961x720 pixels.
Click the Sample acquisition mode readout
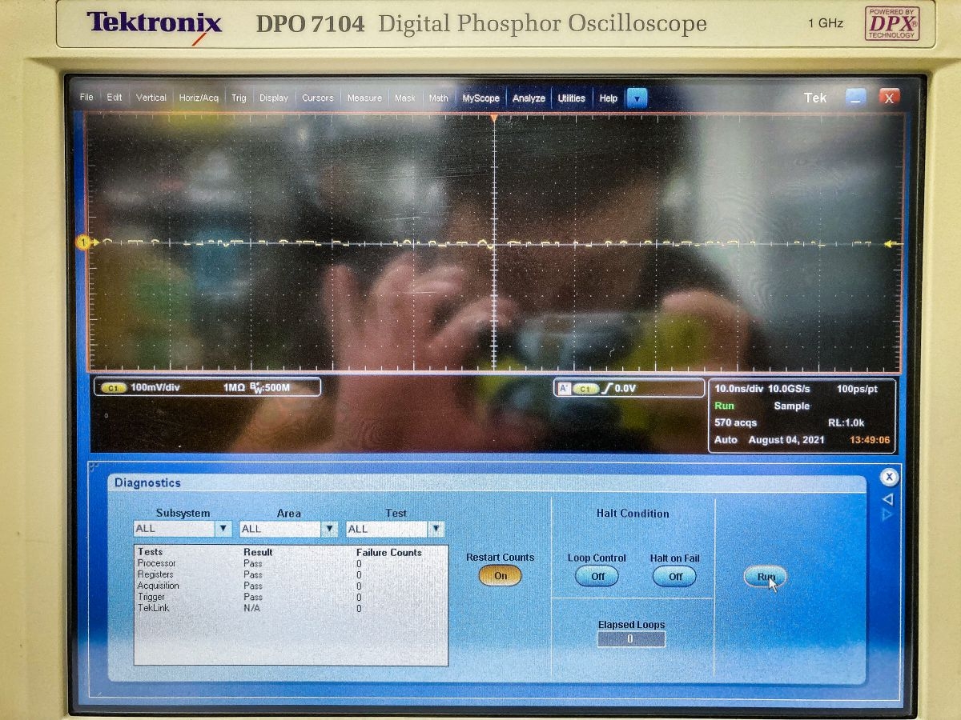click(x=792, y=406)
